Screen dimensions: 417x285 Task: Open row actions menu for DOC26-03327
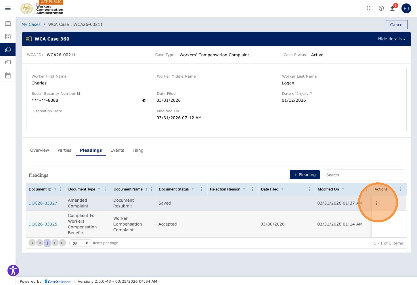(376, 203)
